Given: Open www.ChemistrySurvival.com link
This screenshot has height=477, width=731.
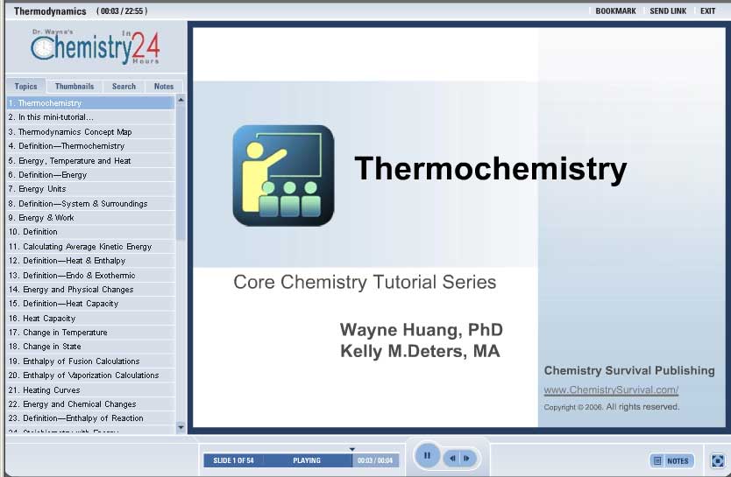Looking at the screenshot, I should tap(611, 390).
